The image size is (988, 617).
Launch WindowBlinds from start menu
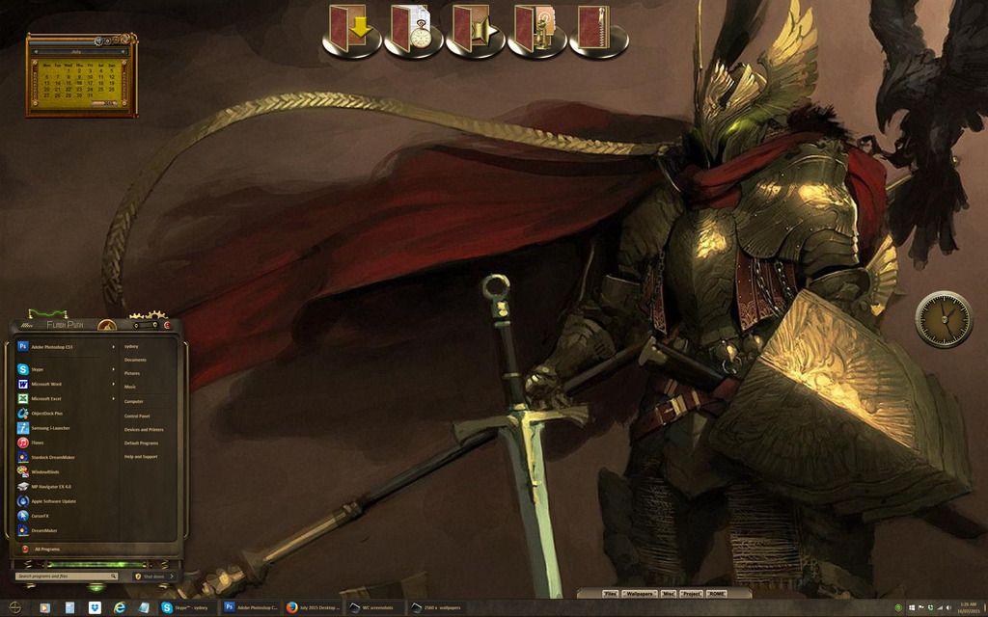coord(66,471)
